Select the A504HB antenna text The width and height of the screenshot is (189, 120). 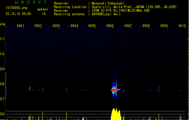point(106,14)
